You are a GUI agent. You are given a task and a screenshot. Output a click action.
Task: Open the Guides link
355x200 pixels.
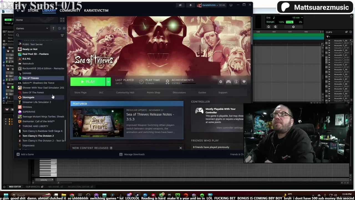click(202, 92)
